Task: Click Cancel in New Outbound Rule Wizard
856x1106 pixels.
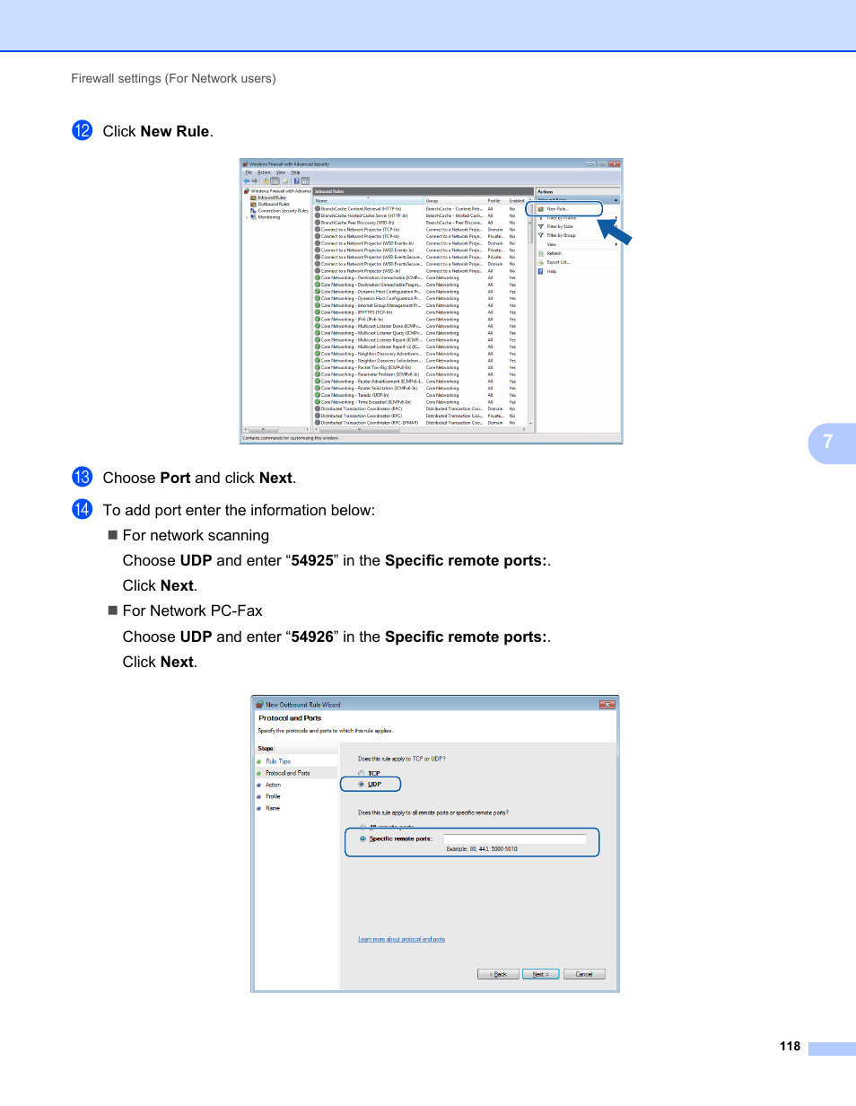Action: 584,974
